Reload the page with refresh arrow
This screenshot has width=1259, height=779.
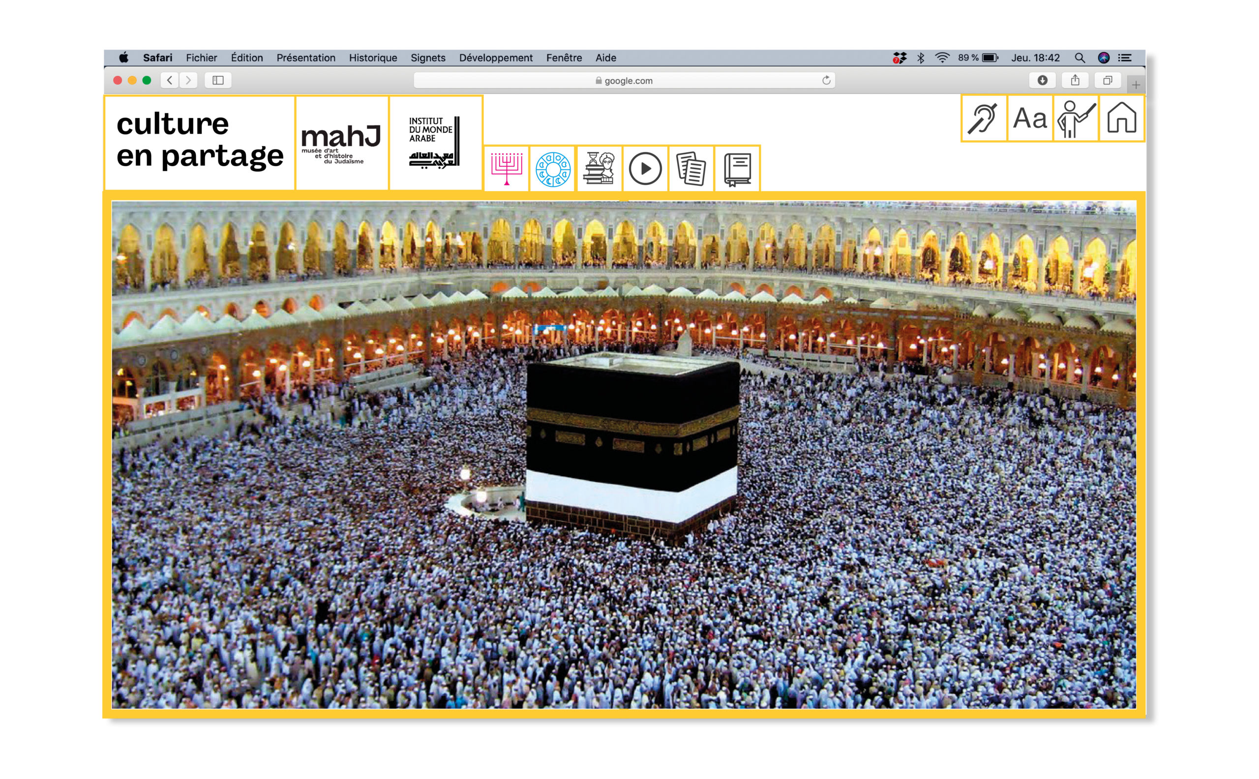[826, 81]
